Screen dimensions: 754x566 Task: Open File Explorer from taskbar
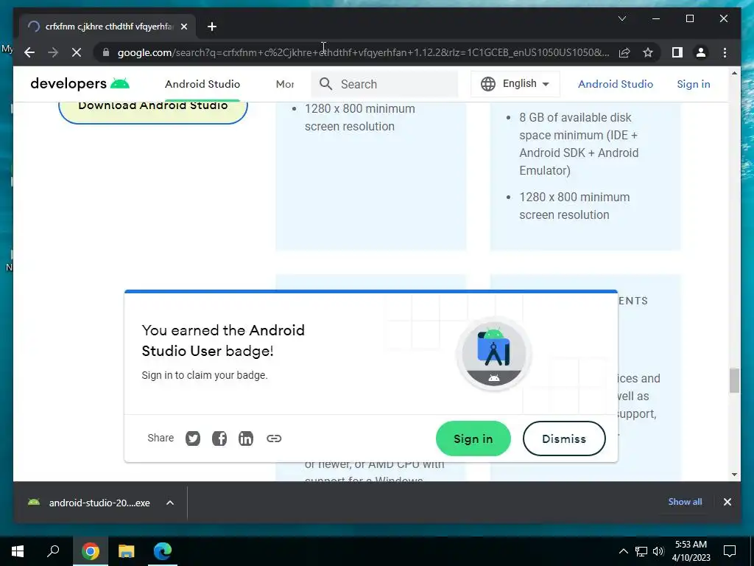point(126,551)
